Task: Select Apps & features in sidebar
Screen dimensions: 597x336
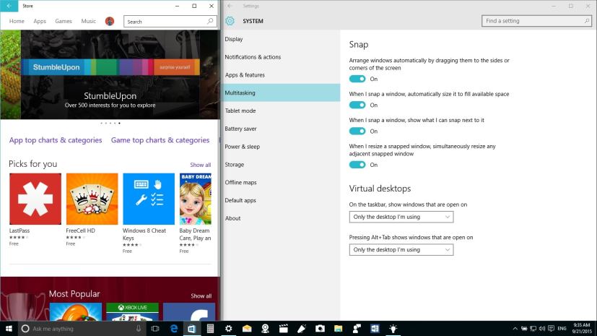Action: point(282,74)
